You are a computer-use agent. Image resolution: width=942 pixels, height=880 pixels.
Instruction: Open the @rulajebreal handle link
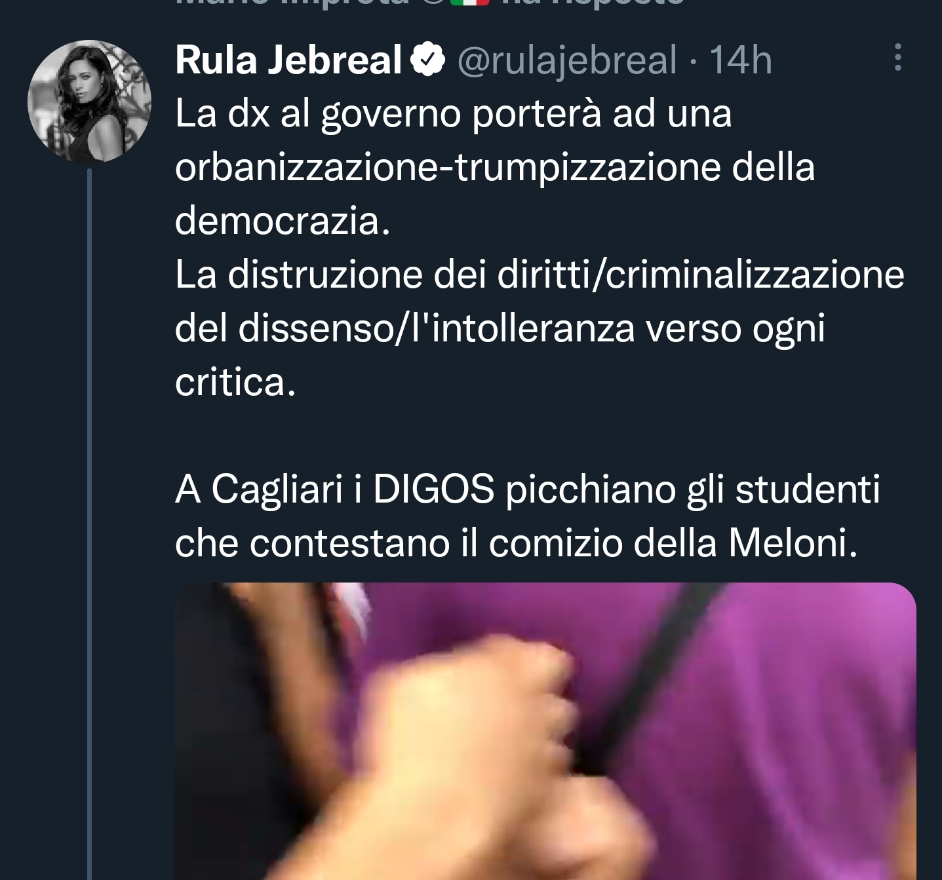click(x=566, y=61)
